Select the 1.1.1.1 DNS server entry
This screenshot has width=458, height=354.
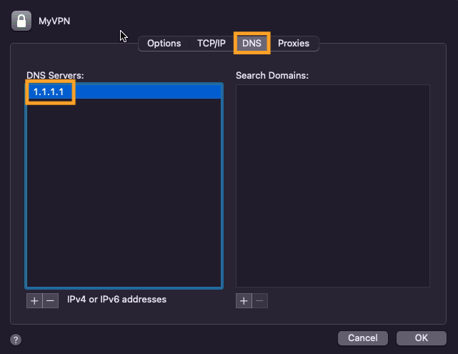[x=124, y=92]
